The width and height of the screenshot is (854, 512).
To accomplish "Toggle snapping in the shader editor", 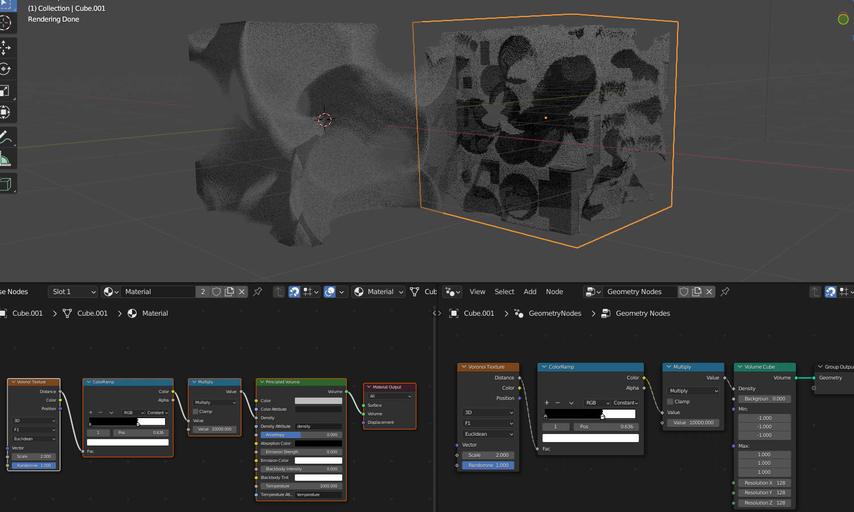I will tap(294, 292).
